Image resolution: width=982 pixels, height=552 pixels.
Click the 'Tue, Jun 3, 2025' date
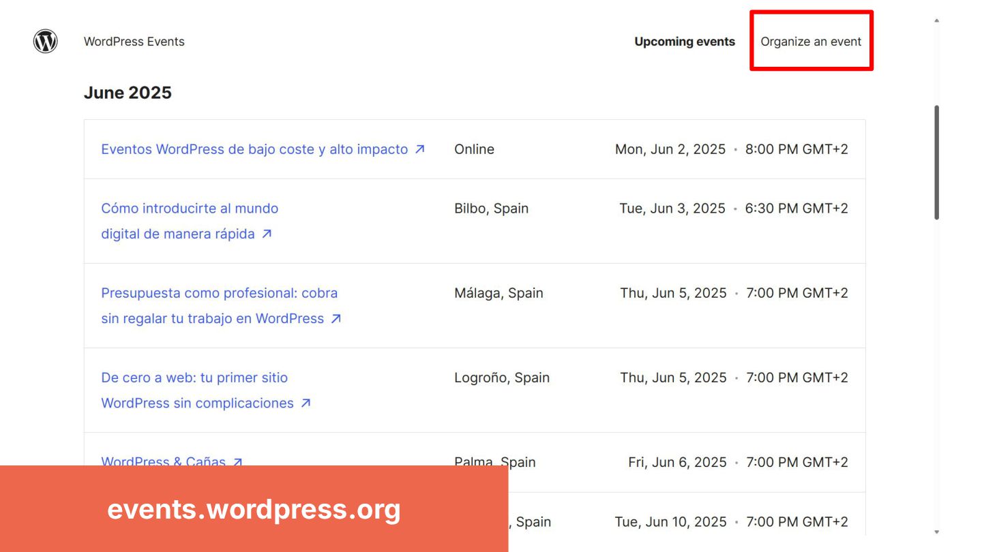click(x=672, y=209)
